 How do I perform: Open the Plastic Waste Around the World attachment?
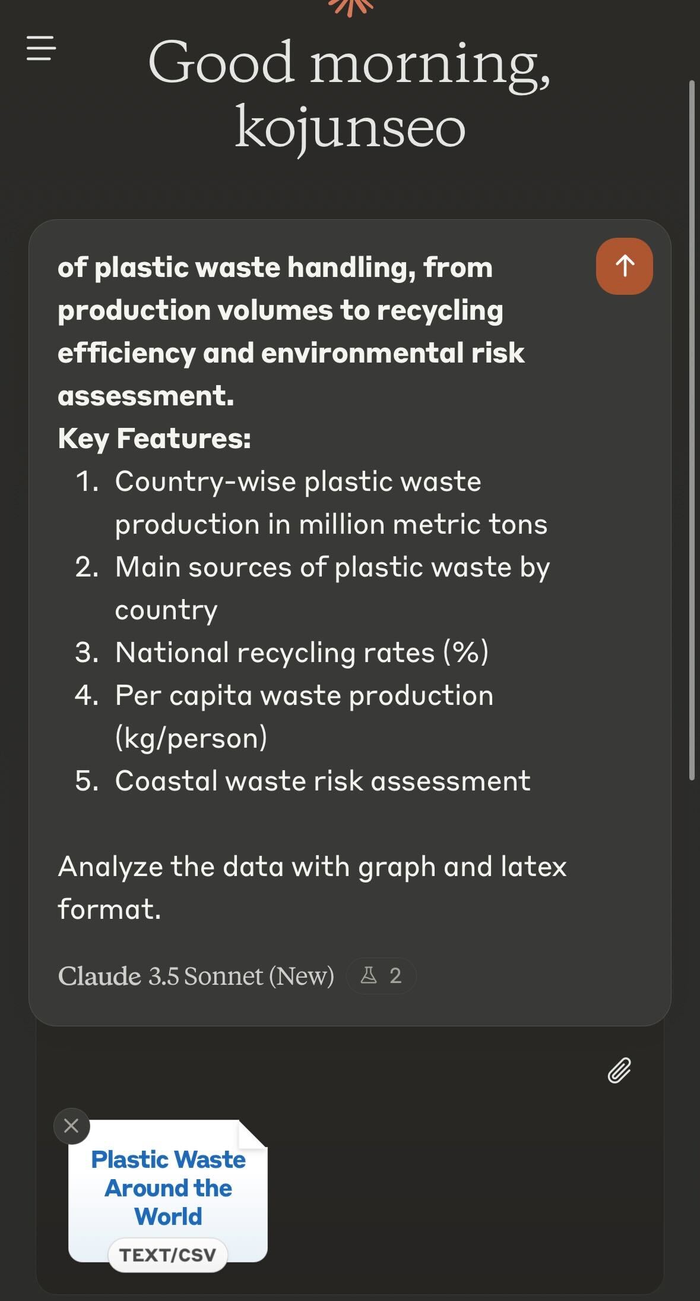pyautogui.click(x=168, y=1187)
